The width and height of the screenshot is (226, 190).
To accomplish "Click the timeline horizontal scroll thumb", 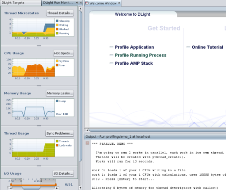I will pyautogui.click(x=31, y=188).
